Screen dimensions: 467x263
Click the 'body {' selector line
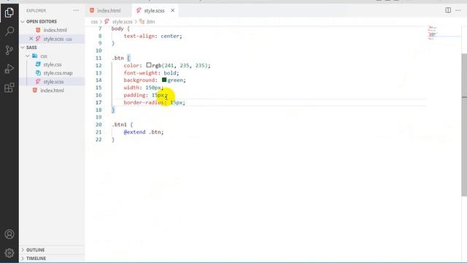[120, 28]
